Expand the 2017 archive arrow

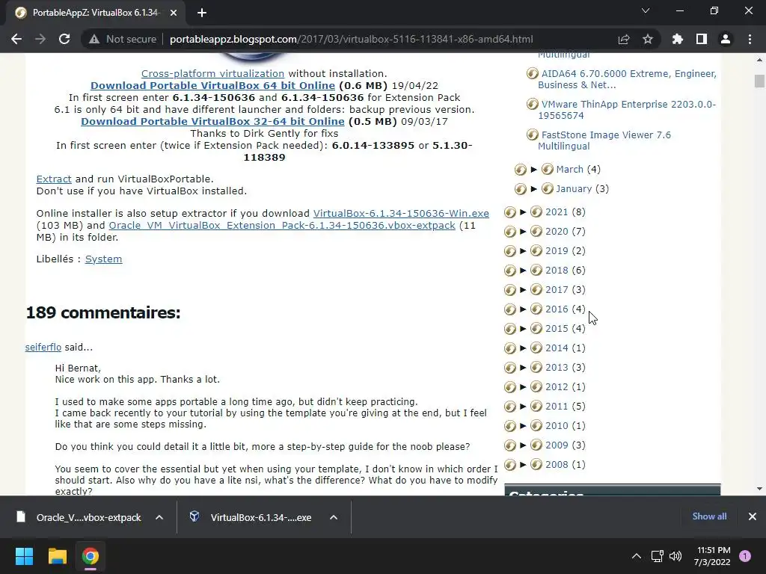[x=523, y=290]
